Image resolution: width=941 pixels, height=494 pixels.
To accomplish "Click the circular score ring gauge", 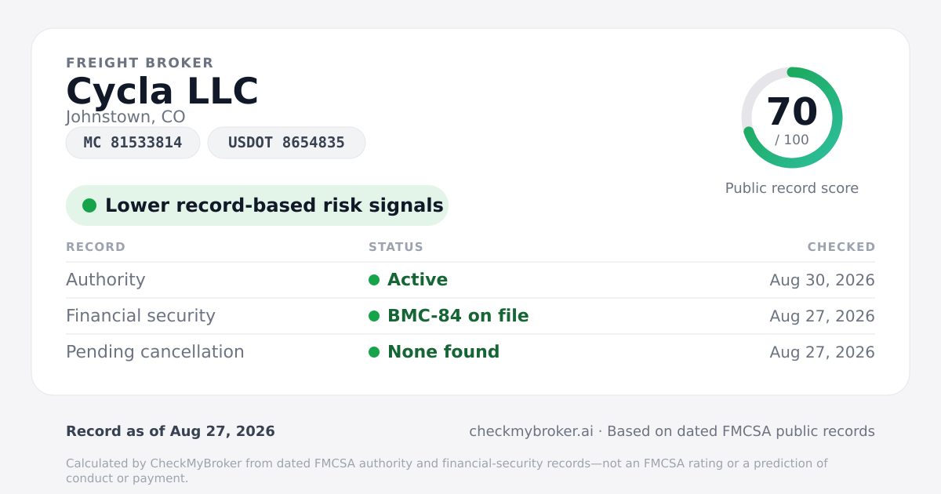I will (792, 118).
